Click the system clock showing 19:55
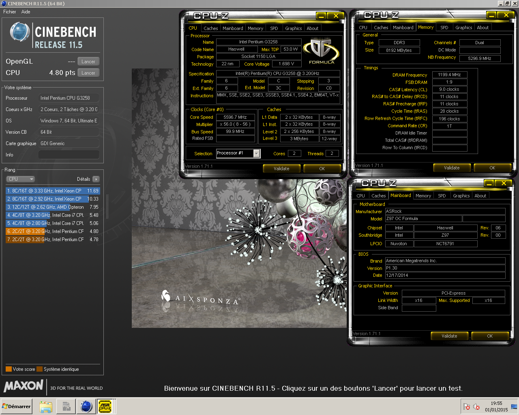This screenshot has width=519, height=415. [496, 403]
